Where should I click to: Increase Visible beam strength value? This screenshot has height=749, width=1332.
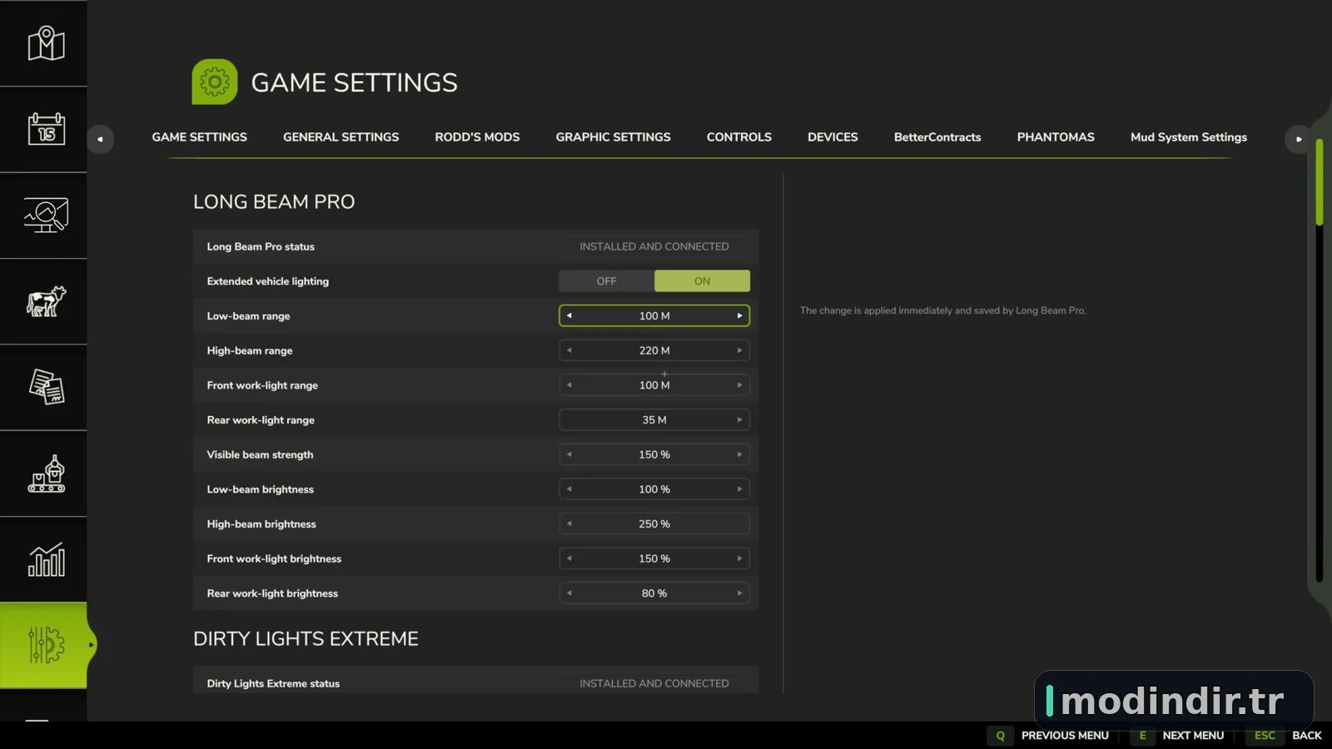739,454
